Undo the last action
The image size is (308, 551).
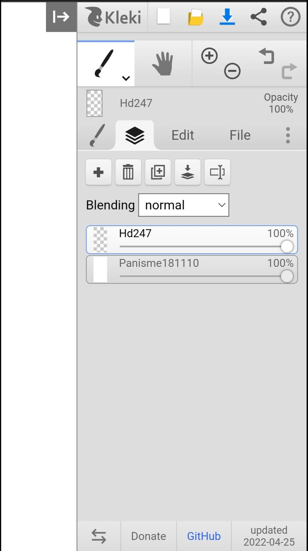(x=266, y=56)
